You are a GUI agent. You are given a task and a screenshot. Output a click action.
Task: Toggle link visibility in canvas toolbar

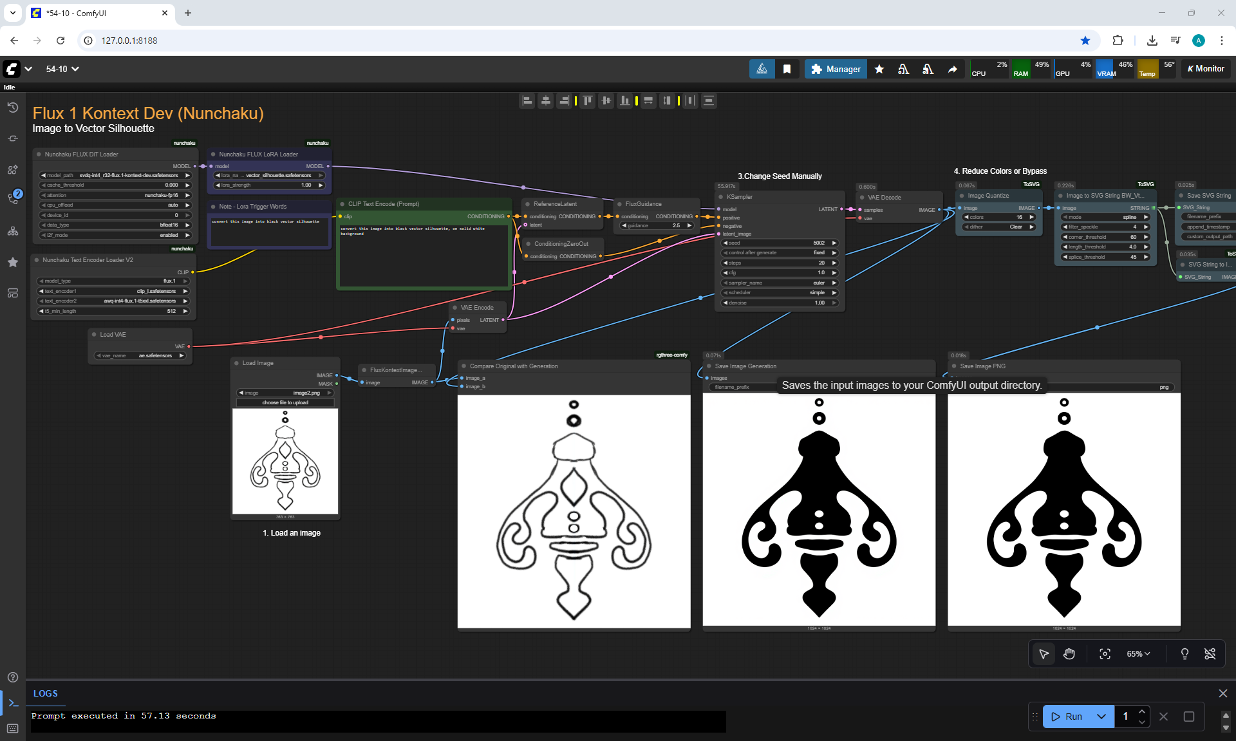1210,653
